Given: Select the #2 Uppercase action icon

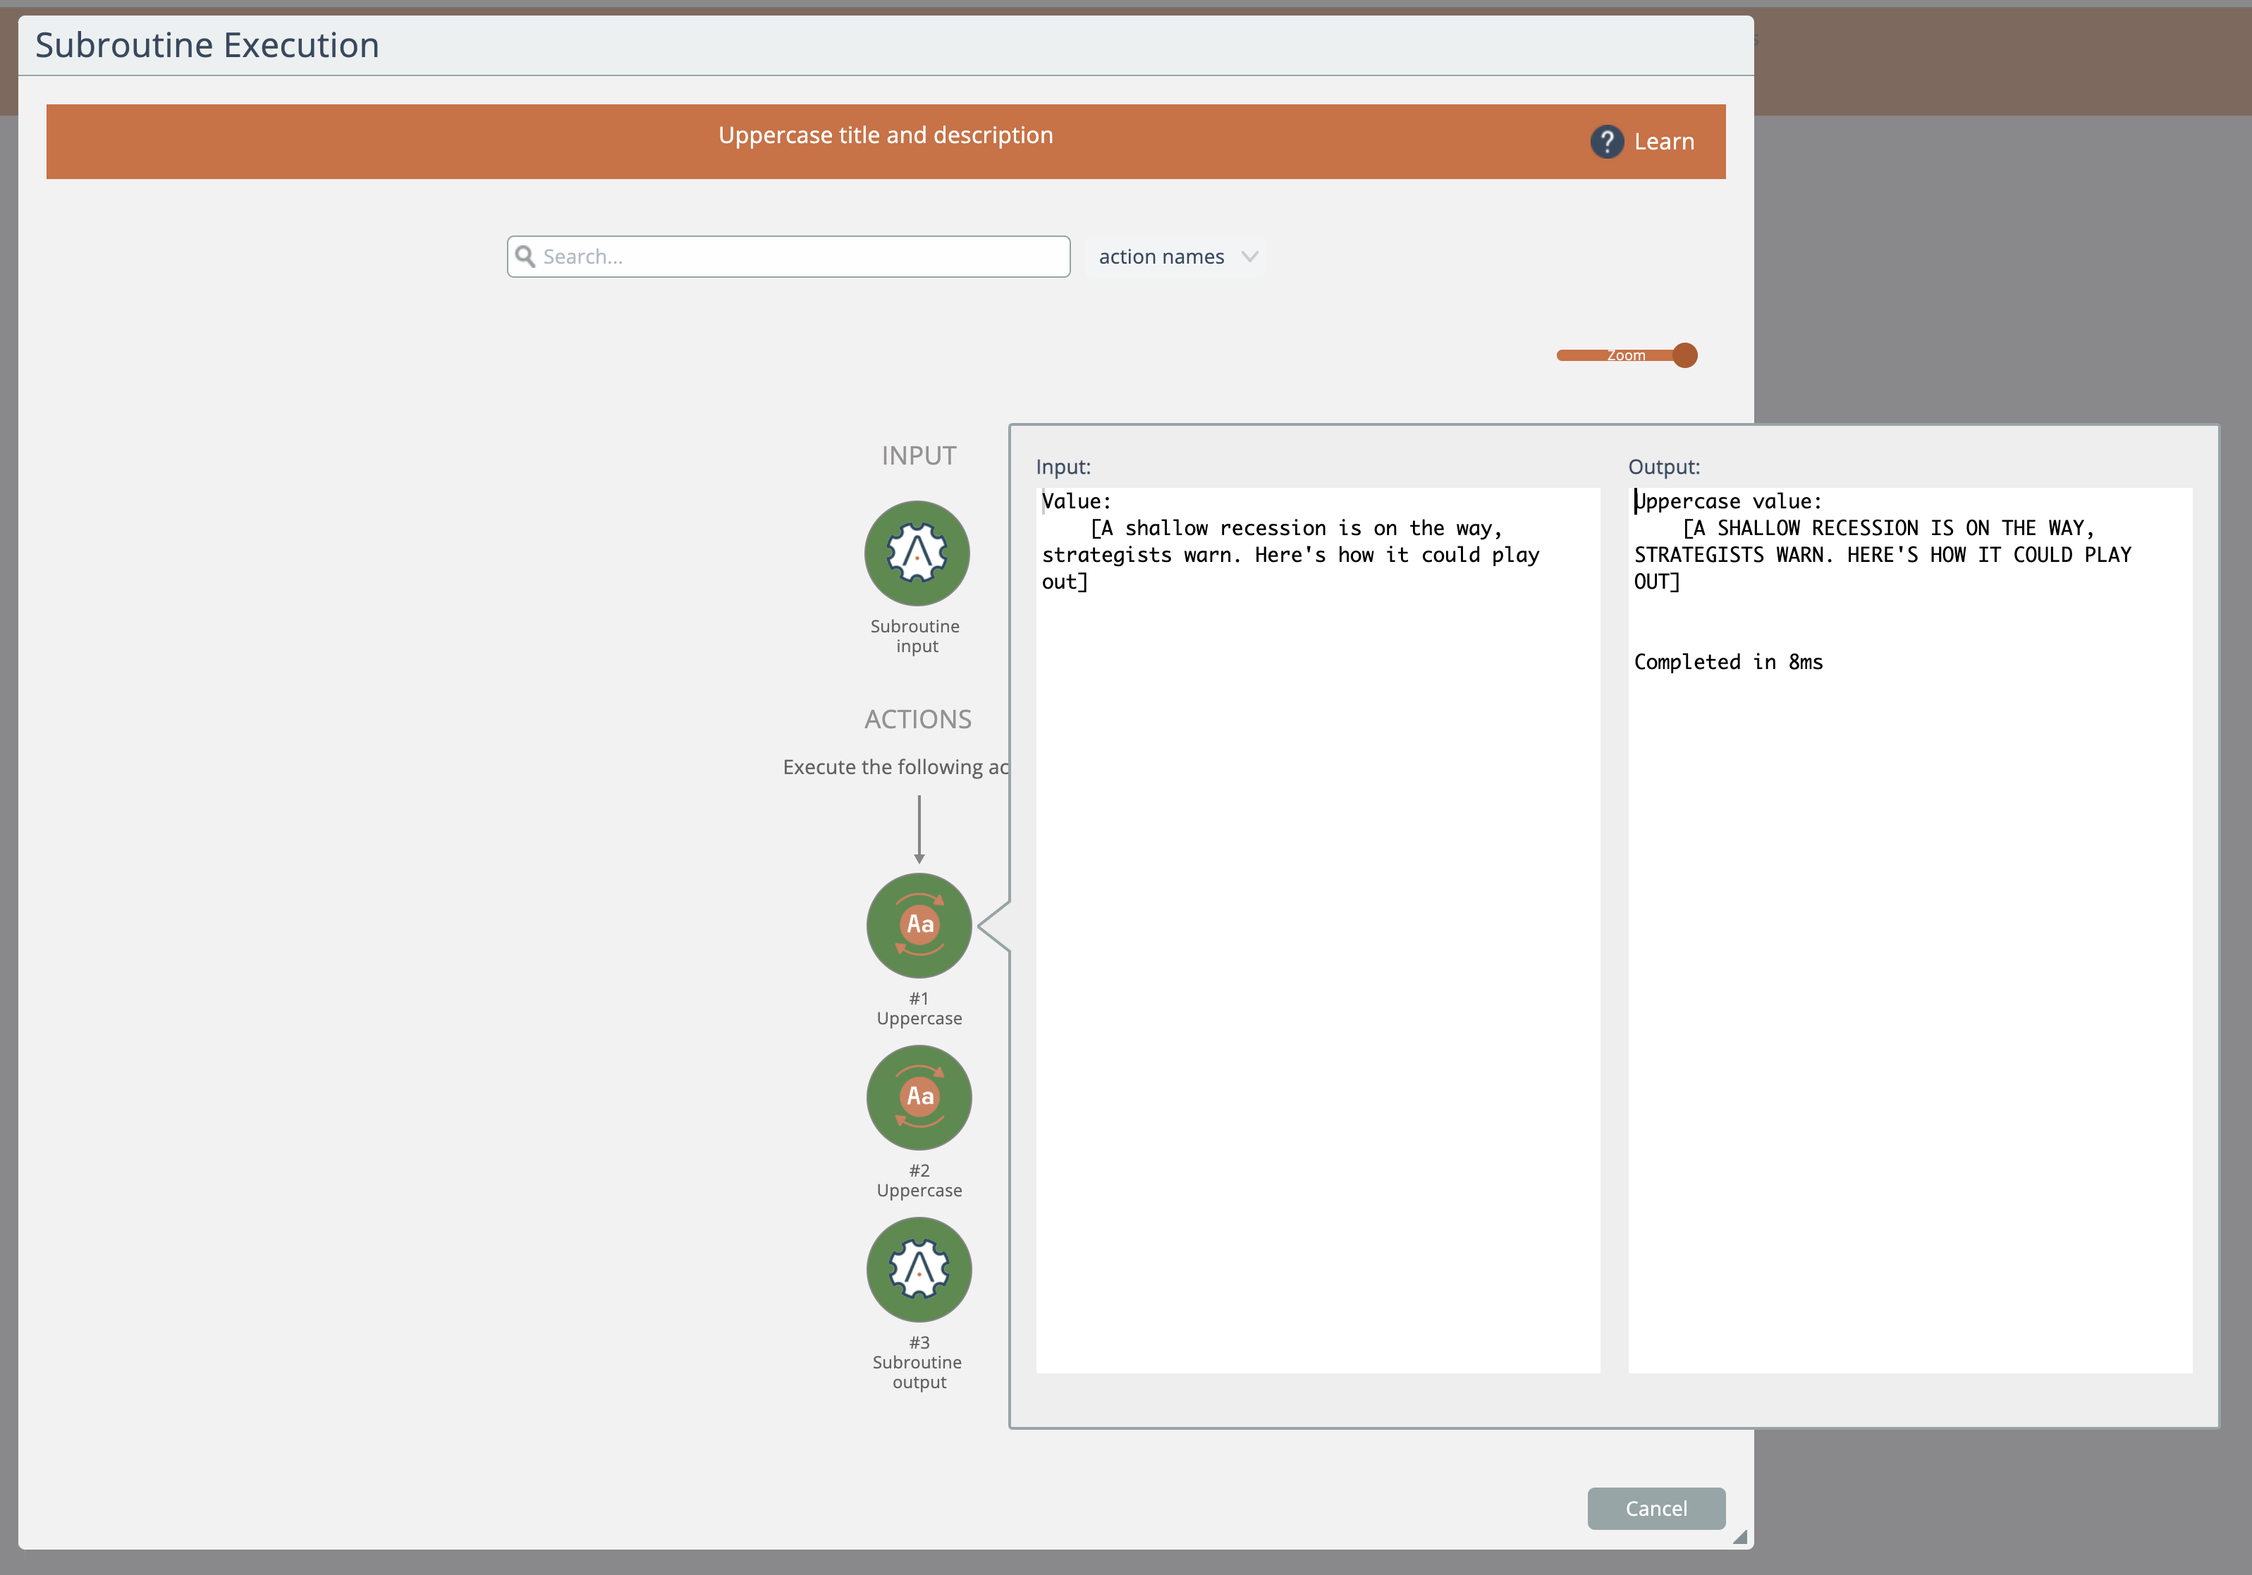Looking at the screenshot, I should click(x=918, y=1098).
